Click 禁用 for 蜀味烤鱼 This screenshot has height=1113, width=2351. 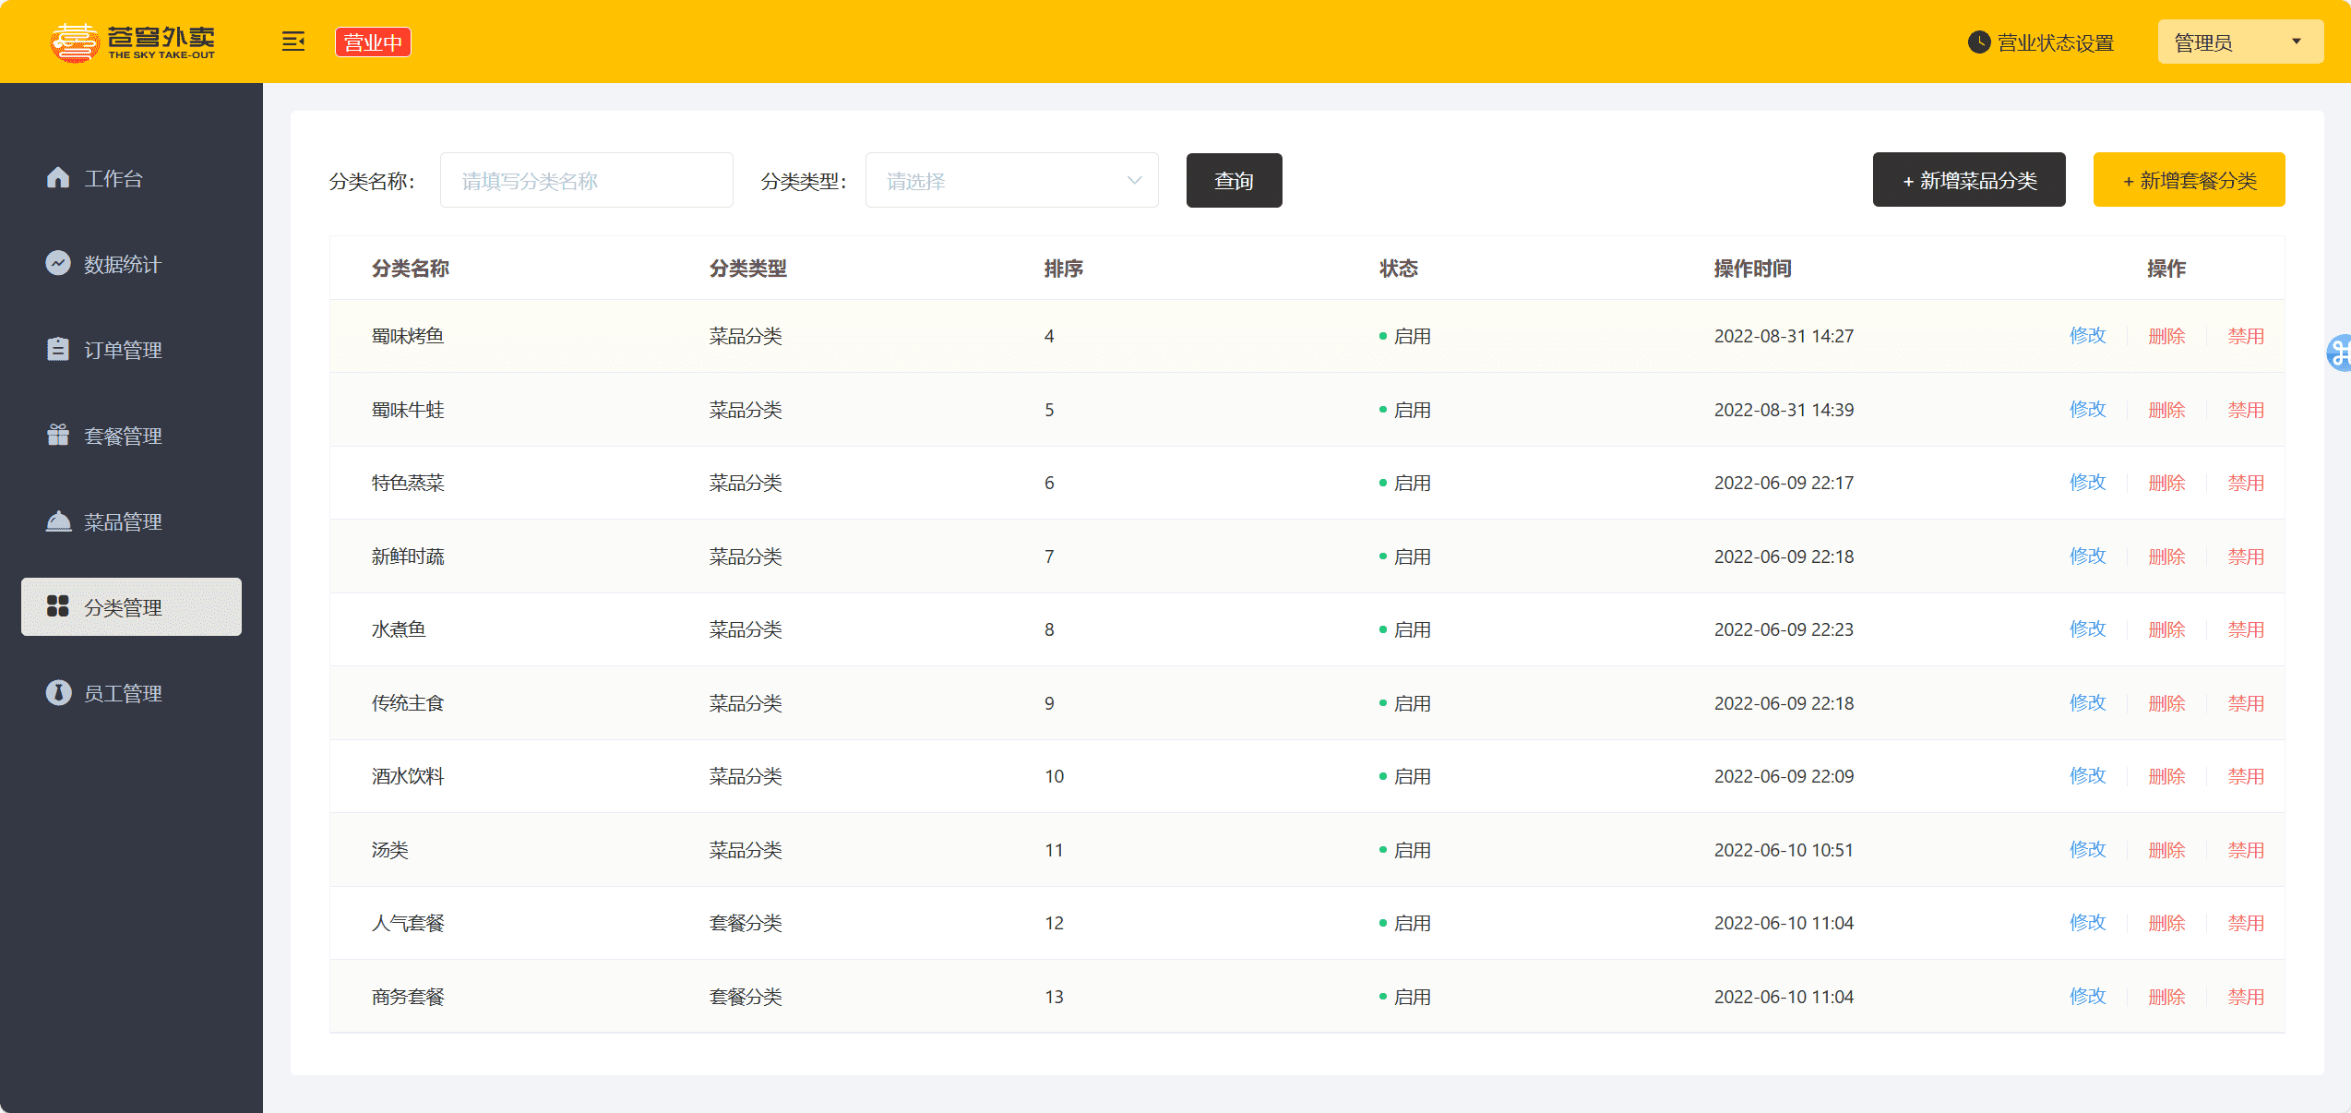click(x=2246, y=336)
